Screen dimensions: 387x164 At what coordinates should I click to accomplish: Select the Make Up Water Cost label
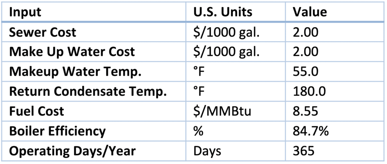click(x=72, y=52)
